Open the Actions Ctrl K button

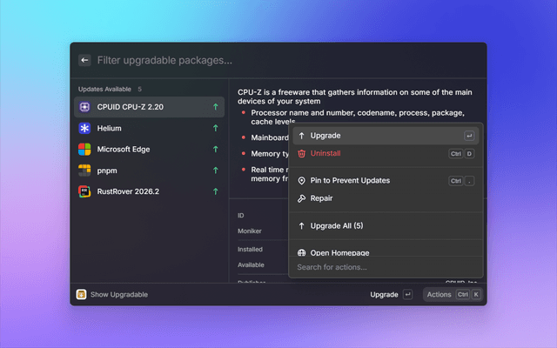(453, 294)
